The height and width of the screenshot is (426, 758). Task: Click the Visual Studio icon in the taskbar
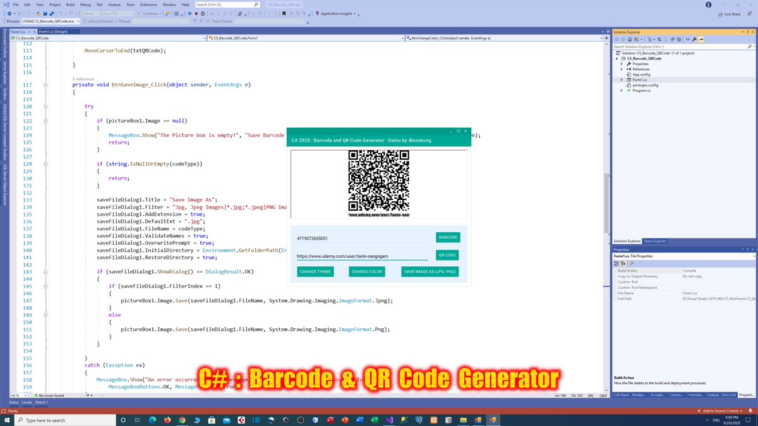[x=390, y=420]
